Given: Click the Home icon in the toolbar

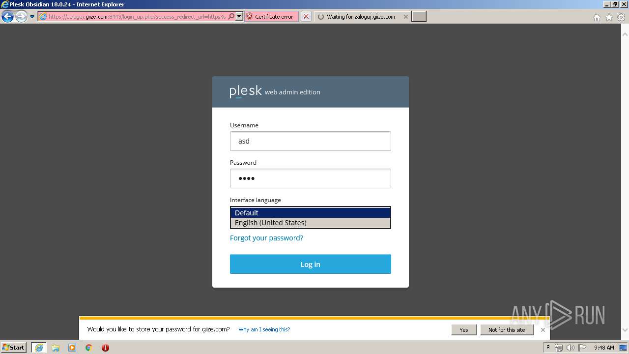Looking at the screenshot, I should (597, 17).
